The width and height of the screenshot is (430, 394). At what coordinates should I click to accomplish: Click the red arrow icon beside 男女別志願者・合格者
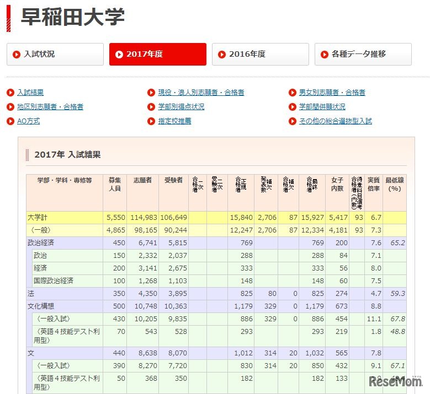pyautogui.click(x=293, y=93)
